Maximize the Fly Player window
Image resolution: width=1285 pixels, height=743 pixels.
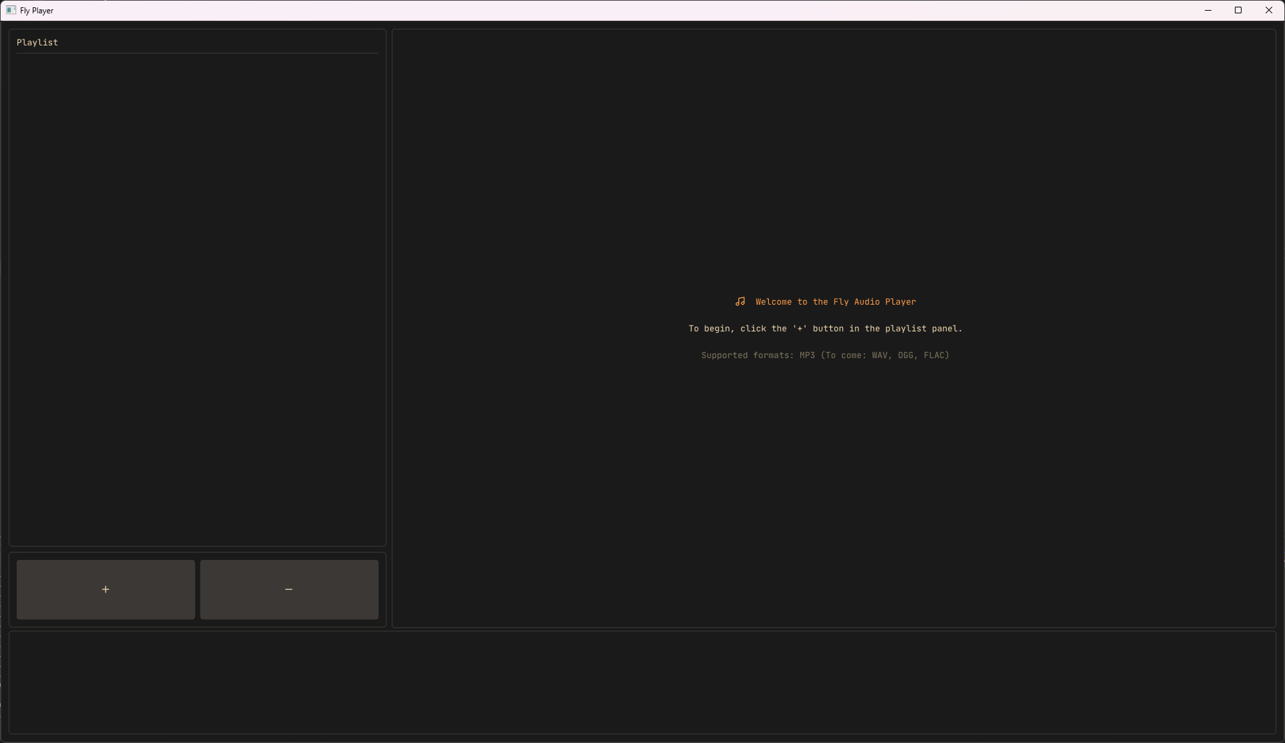[x=1238, y=10]
